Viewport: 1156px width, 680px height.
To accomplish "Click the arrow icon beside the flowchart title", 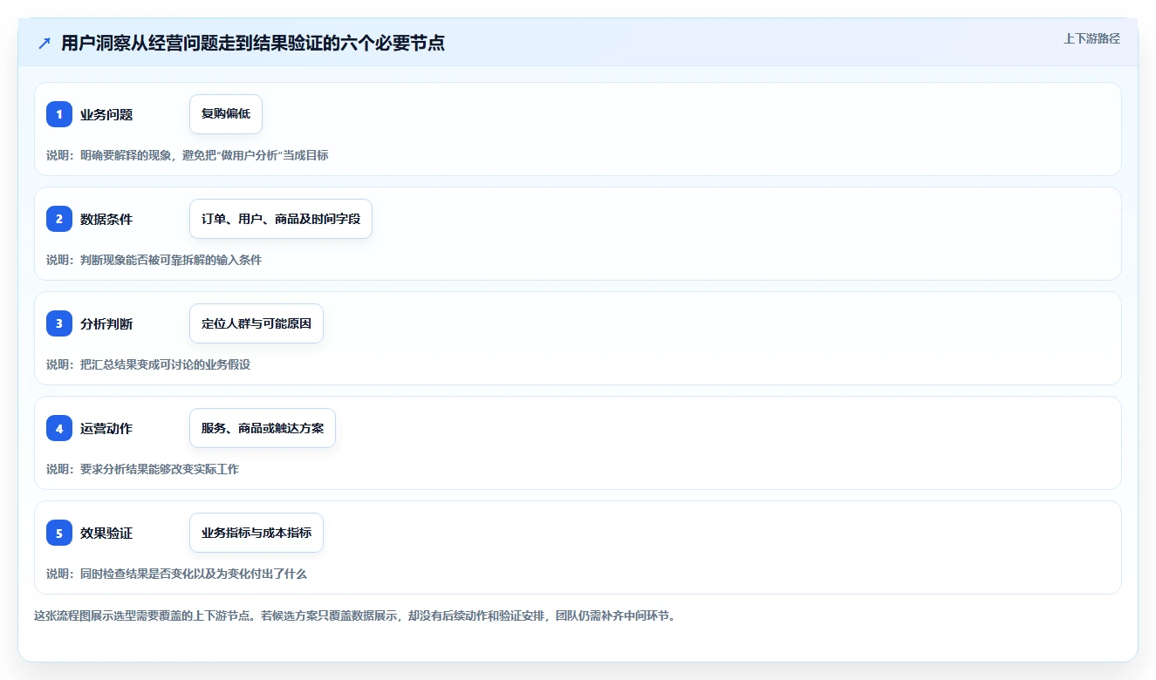I will click(44, 44).
